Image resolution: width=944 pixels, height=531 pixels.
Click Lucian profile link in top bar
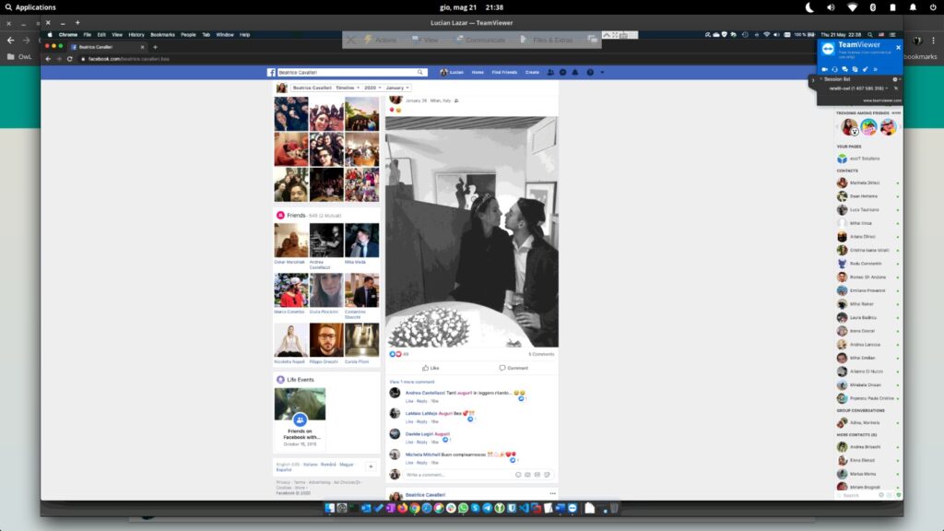pyautogui.click(x=452, y=72)
